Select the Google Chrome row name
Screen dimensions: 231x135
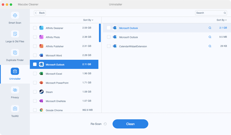click(54, 110)
